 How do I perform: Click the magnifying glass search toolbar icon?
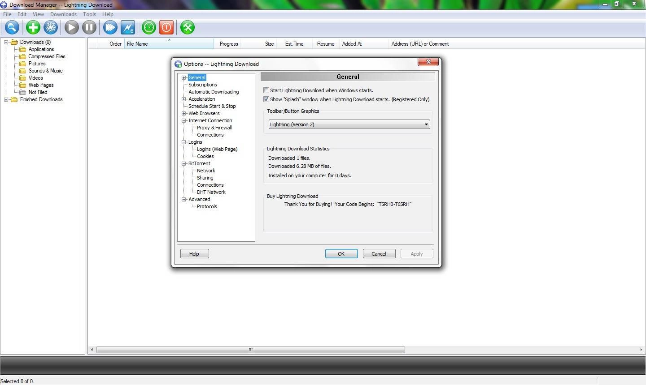(x=12, y=27)
